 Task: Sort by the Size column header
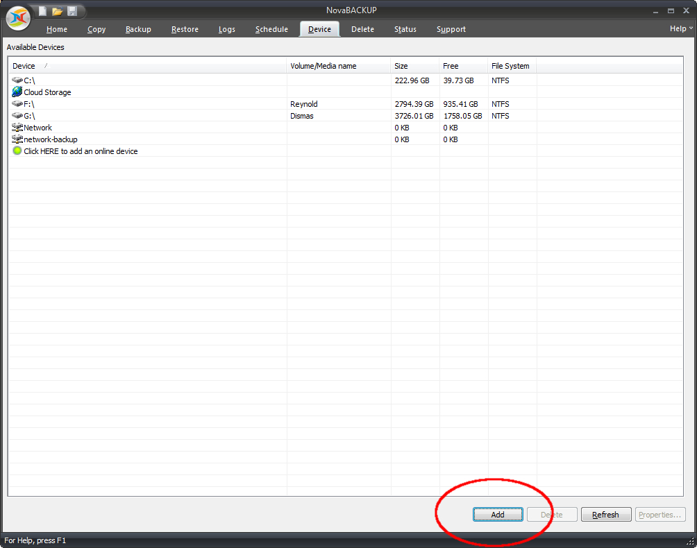415,66
